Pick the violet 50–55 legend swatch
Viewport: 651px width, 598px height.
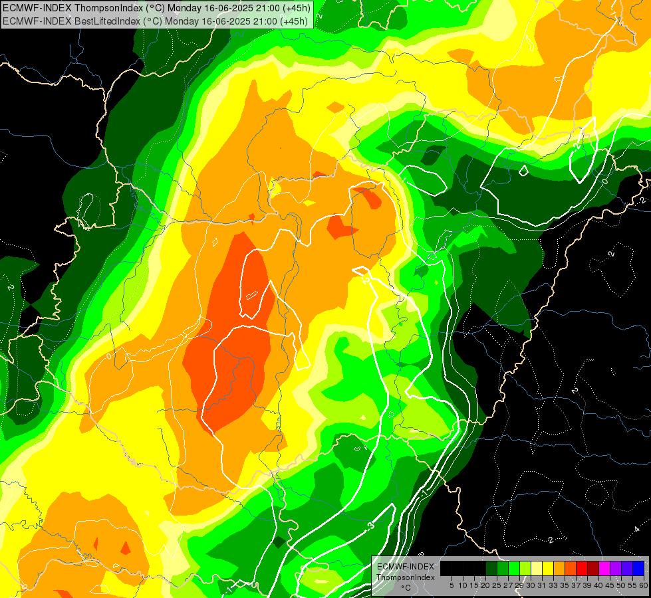[x=627, y=568]
